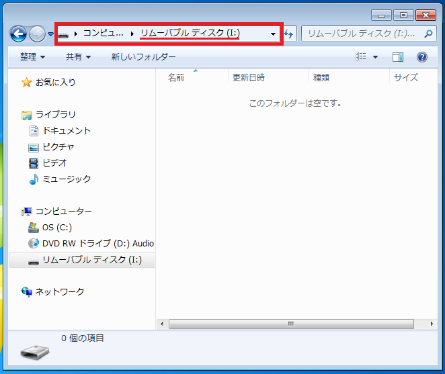Viewport: 445px width, 374px height.
Task: Go back with the blue Back arrow
Action: (18, 34)
